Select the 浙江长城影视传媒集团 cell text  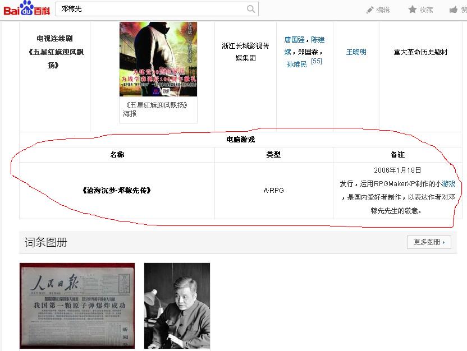[245, 52]
